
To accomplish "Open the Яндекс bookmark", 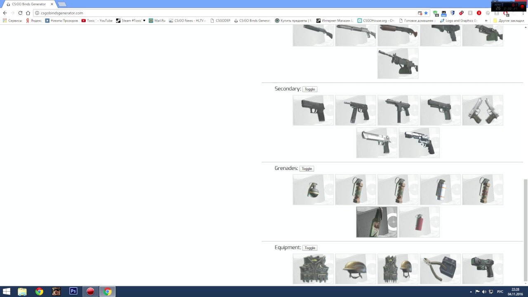I will point(34,21).
